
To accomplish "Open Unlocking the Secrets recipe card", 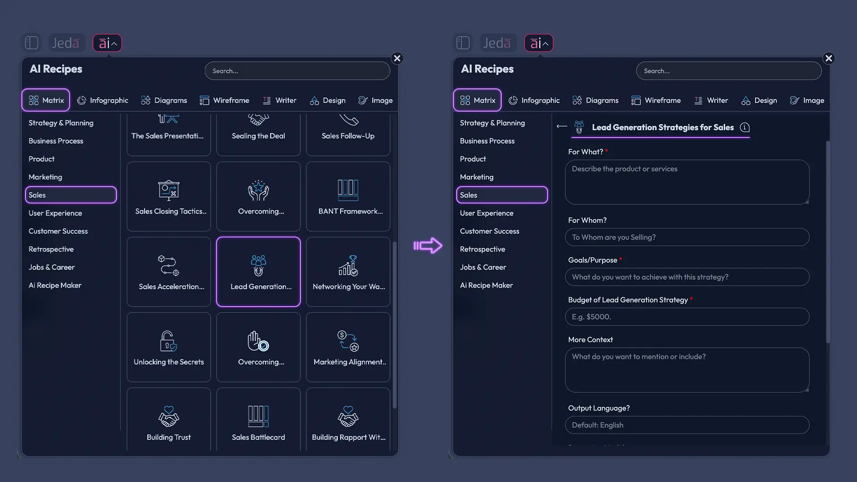I will pos(169,347).
